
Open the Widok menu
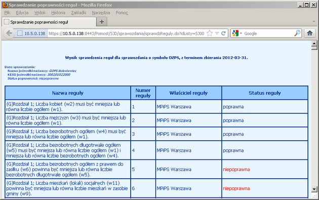[40, 13]
